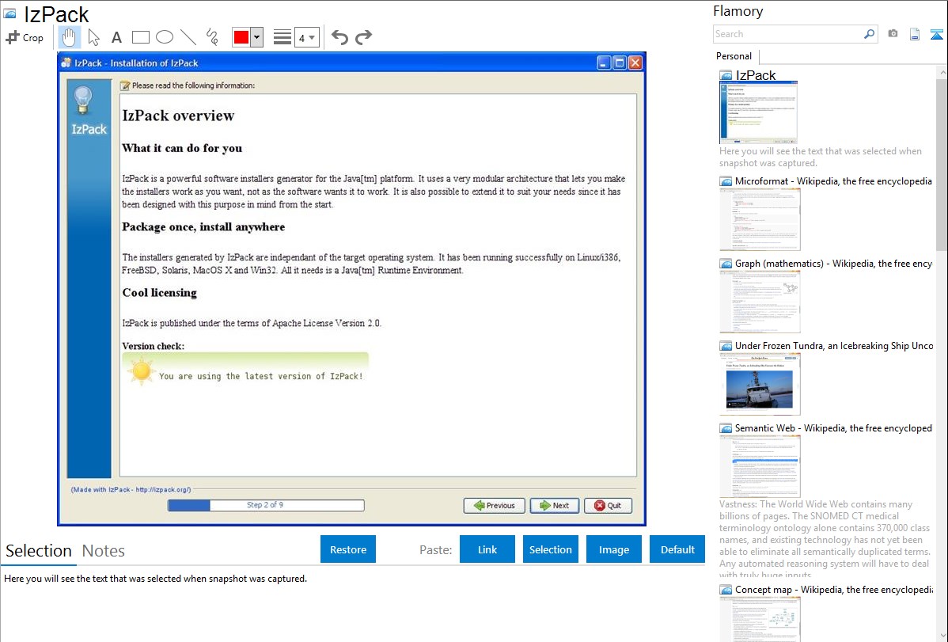This screenshot has width=948, height=642.
Task: Select the rectangle shape tool
Action: pos(140,37)
